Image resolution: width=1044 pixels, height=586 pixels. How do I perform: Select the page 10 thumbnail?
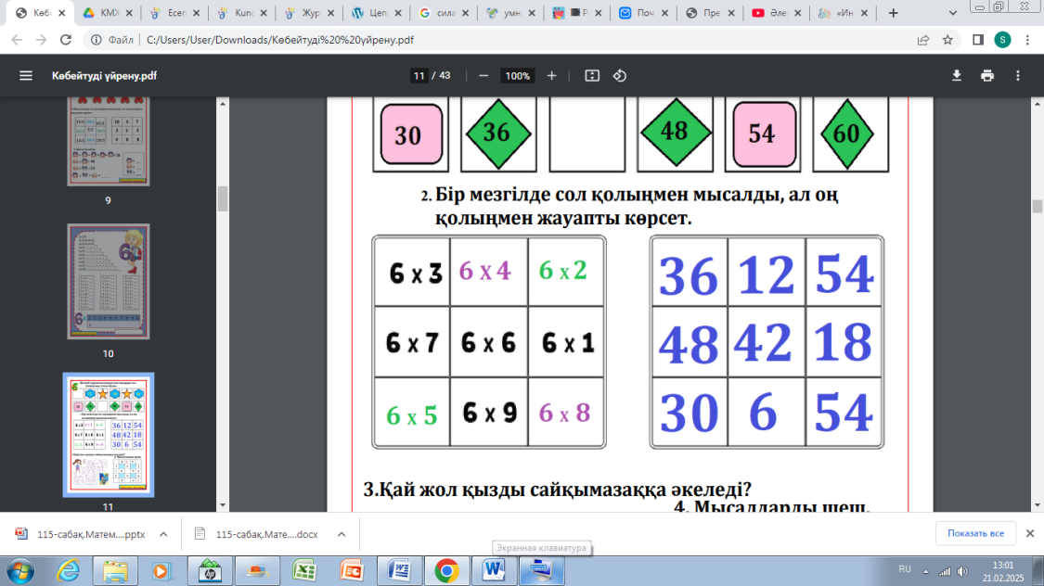(109, 281)
